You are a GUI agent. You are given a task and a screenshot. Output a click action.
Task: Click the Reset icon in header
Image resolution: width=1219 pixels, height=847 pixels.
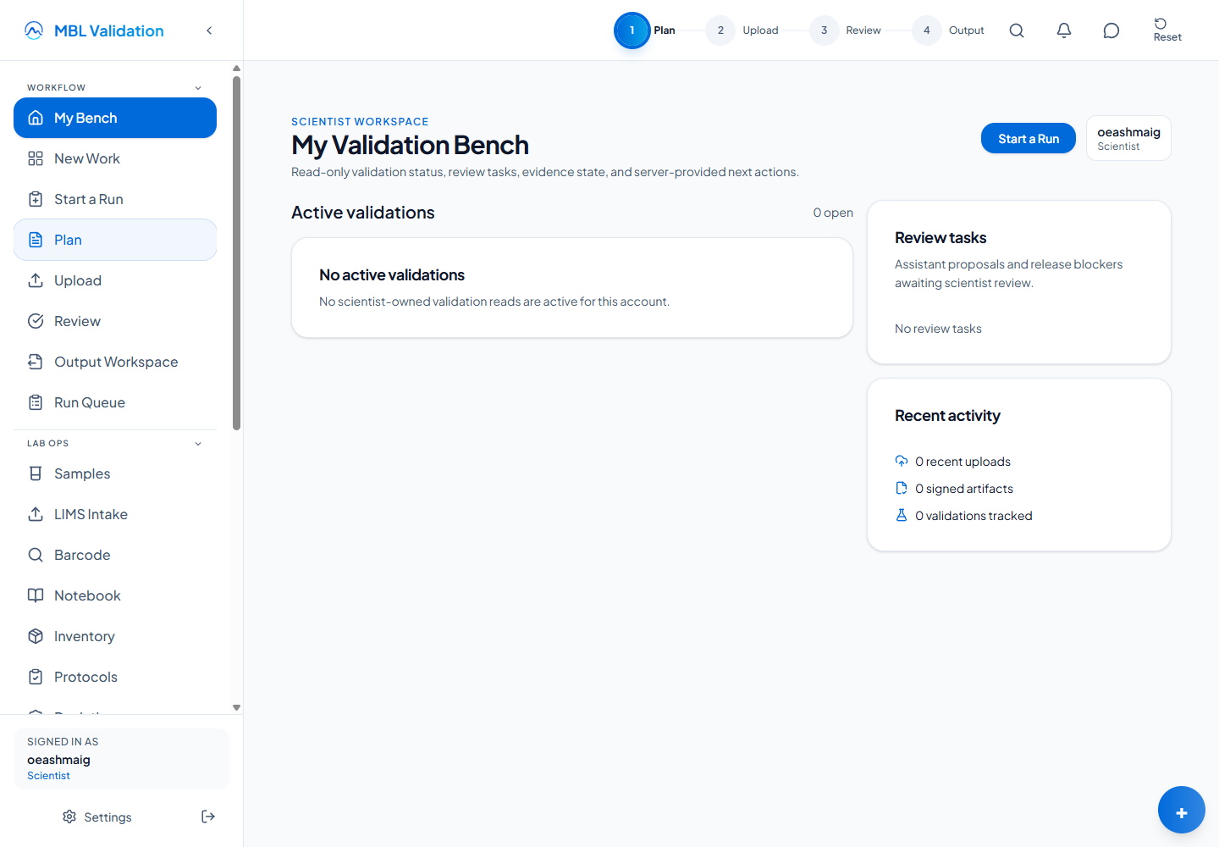1161,24
